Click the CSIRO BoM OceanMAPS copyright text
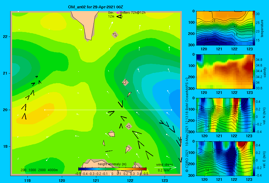The image size is (269, 183). (x=187, y=125)
